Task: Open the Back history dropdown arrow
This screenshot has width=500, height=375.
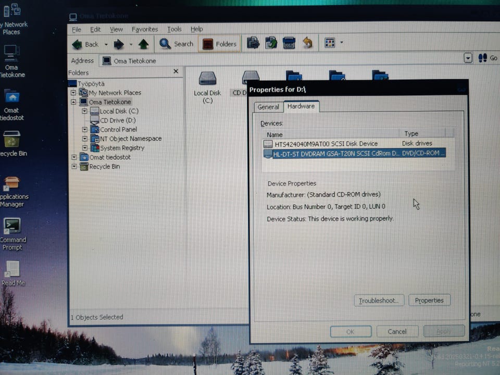Action: pos(106,44)
